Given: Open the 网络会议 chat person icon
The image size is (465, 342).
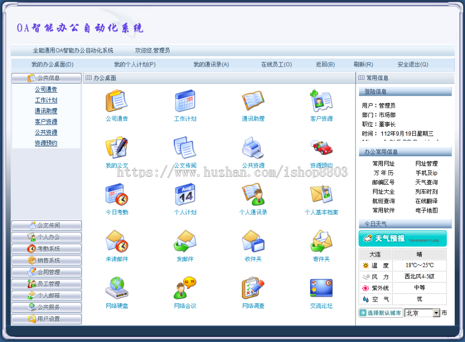Looking at the screenshot, I should (185, 288).
